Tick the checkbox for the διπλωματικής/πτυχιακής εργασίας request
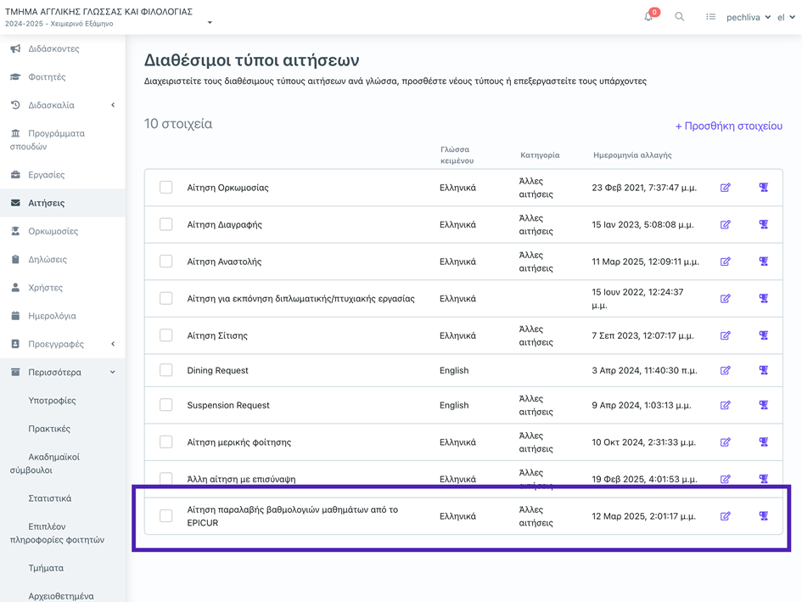Screen dimensions: 802x602 [x=165, y=298]
